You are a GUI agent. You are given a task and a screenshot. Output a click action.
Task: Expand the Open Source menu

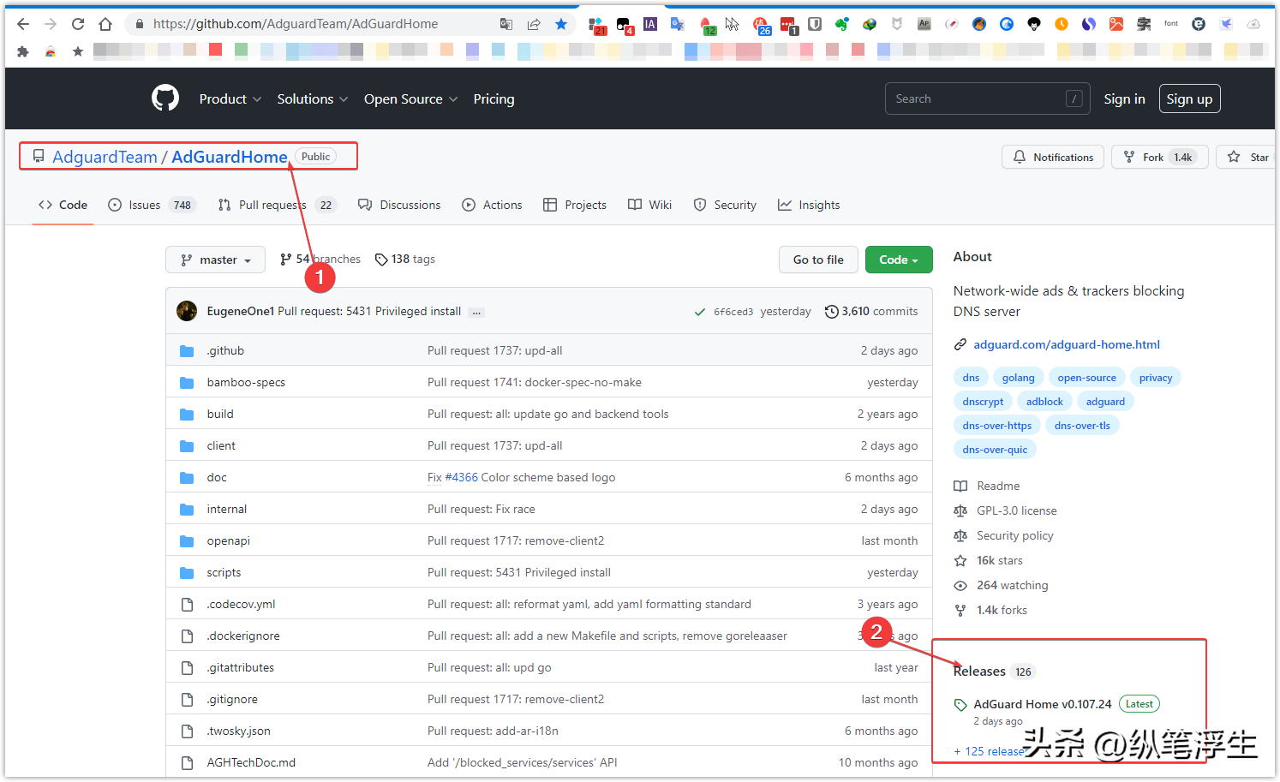click(x=410, y=98)
